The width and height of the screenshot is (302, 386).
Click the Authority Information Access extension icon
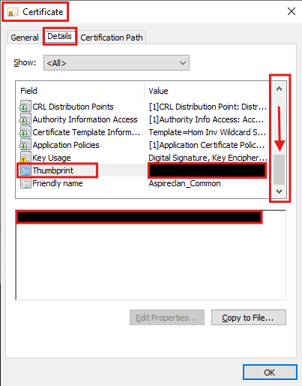tap(25, 119)
